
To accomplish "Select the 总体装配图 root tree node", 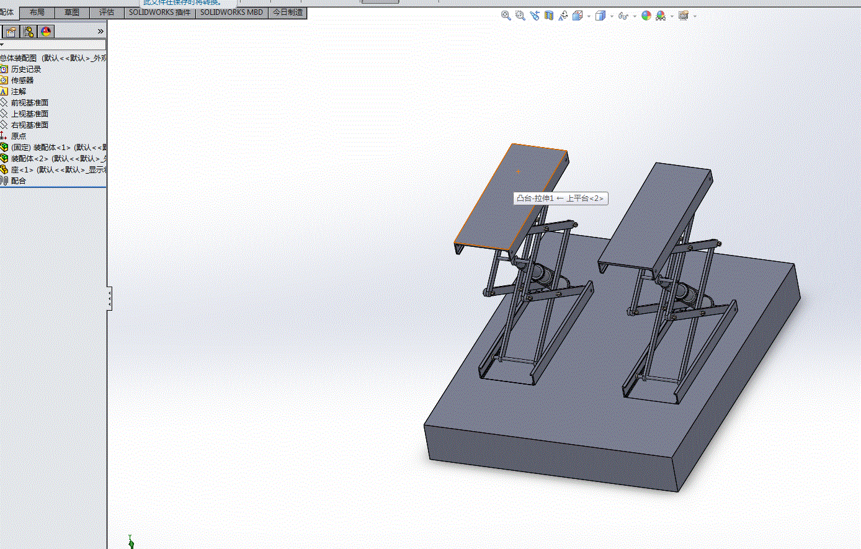I will (x=53, y=58).
